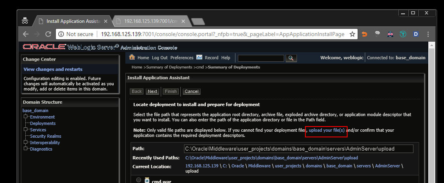Click the teal T extension icon

(403, 34)
